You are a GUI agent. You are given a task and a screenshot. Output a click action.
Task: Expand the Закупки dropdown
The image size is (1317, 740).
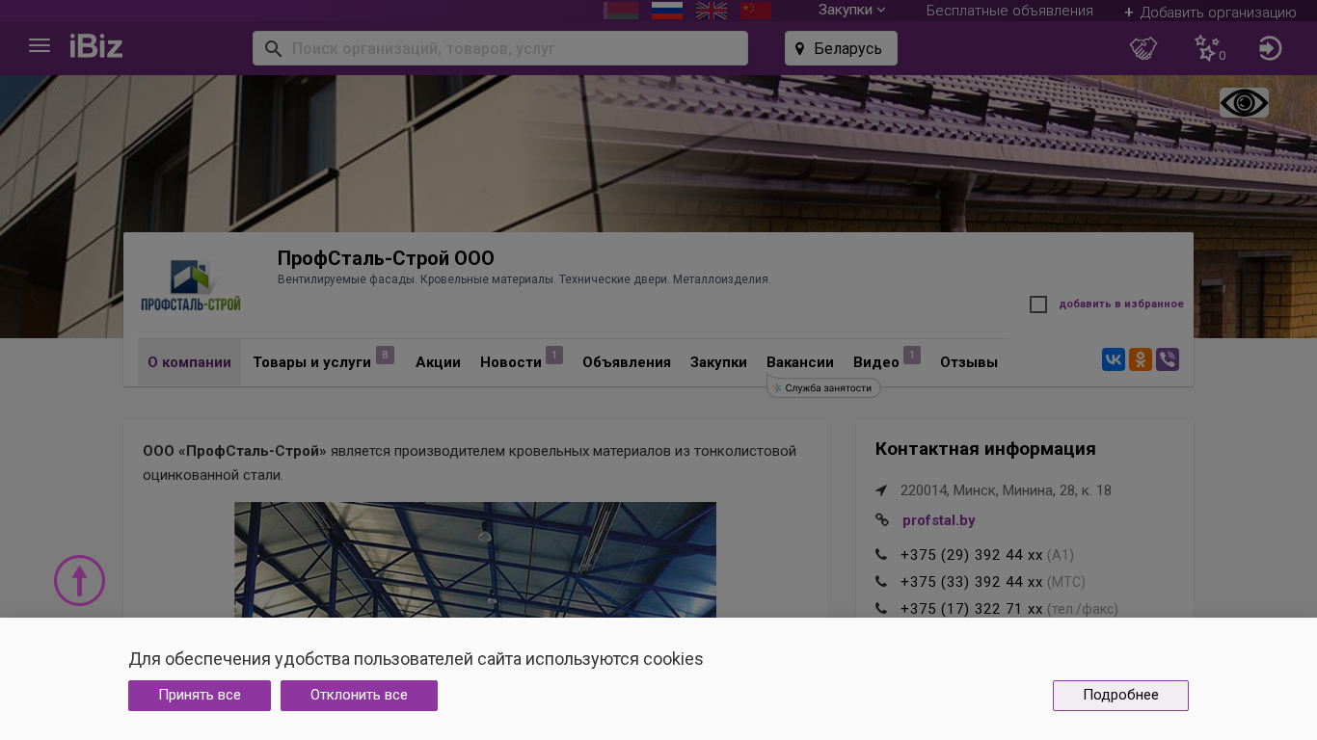point(851,11)
